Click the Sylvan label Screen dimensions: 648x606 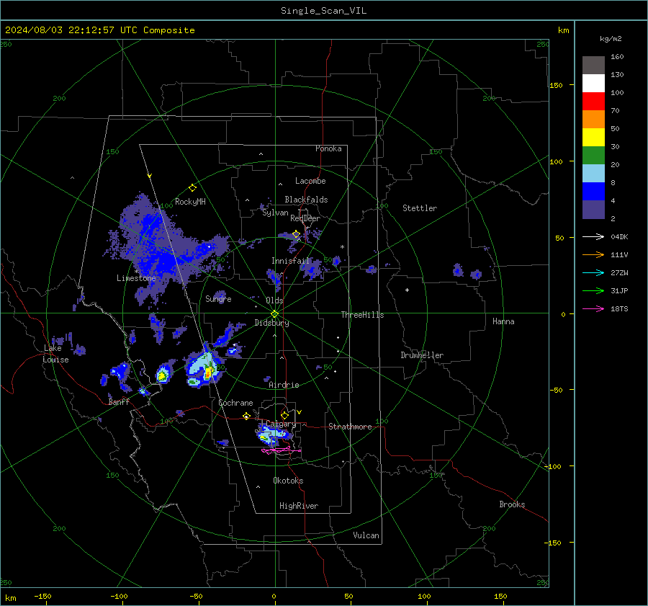275,213
